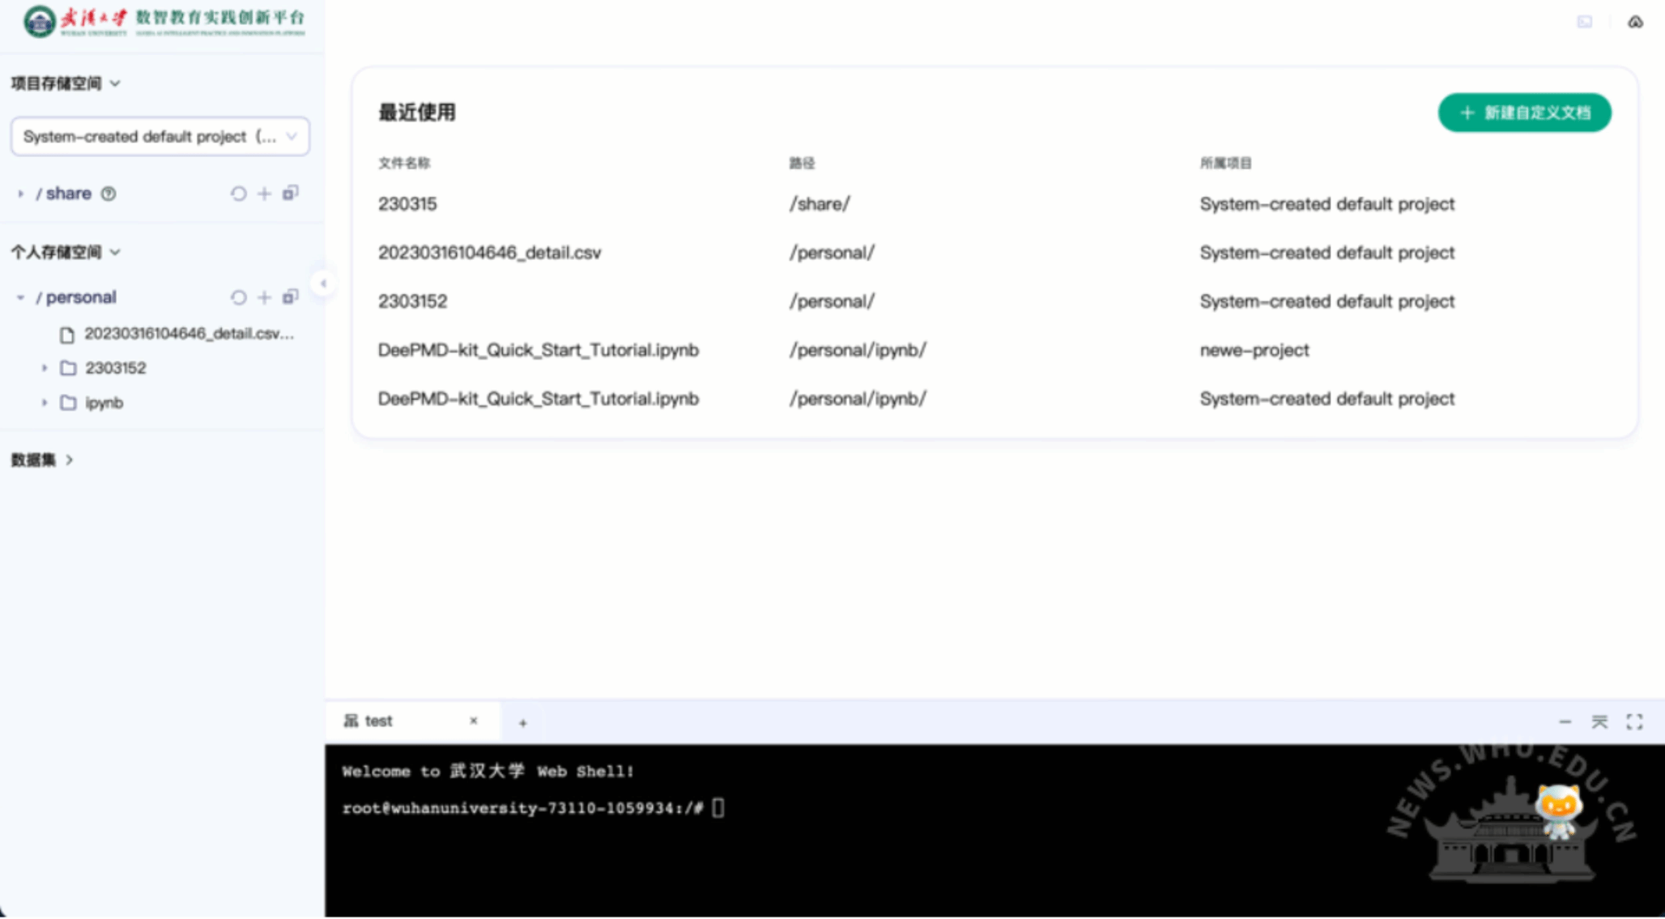Click the 最近使用 heading

pyautogui.click(x=416, y=113)
